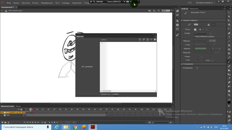Select the Oval tool

click(229, 49)
